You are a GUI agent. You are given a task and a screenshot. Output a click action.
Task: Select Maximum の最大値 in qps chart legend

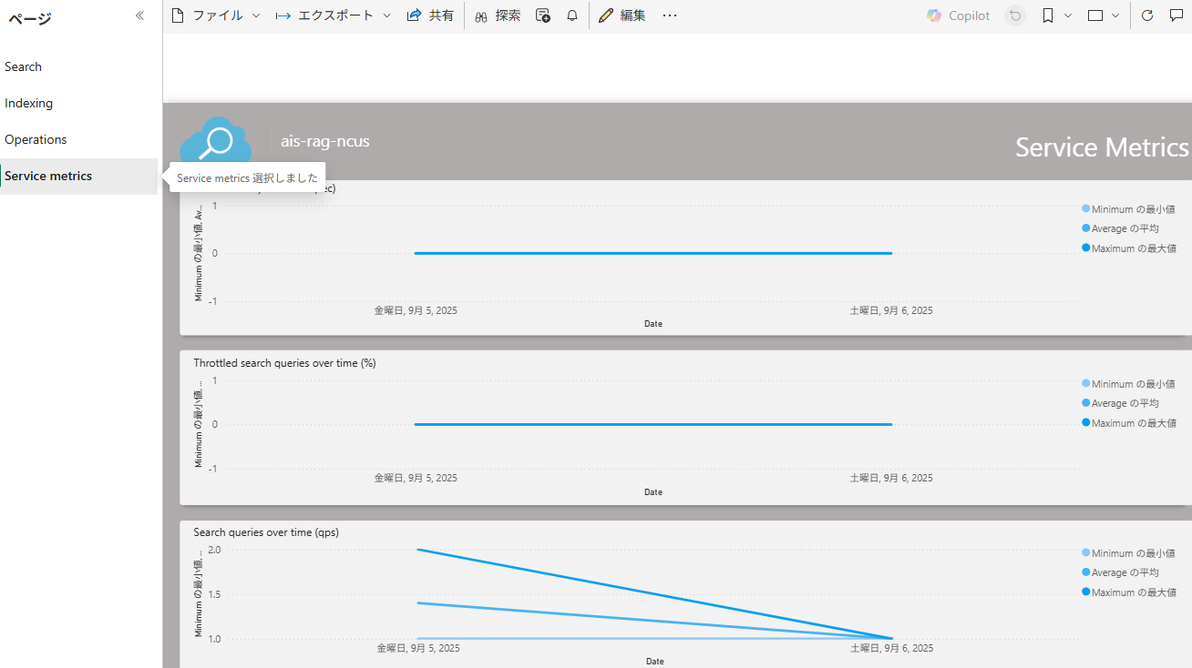pyautogui.click(x=1128, y=592)
